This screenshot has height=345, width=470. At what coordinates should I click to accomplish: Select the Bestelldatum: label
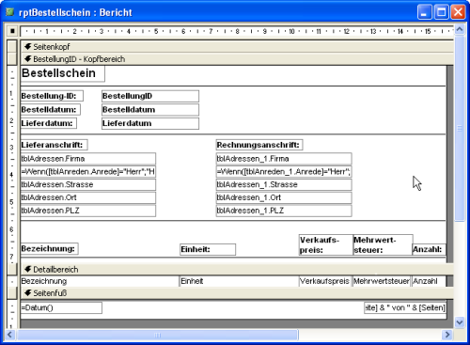click(51, 110)
